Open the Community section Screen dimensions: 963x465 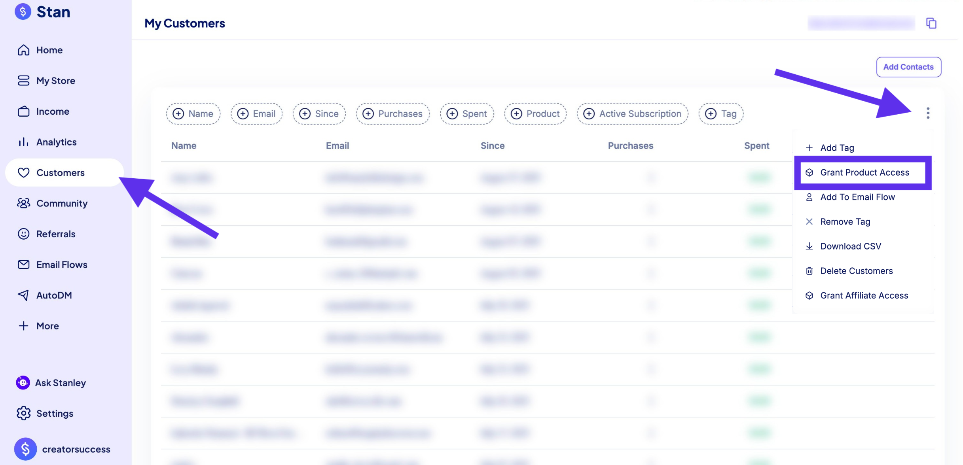tap(52, 203)
